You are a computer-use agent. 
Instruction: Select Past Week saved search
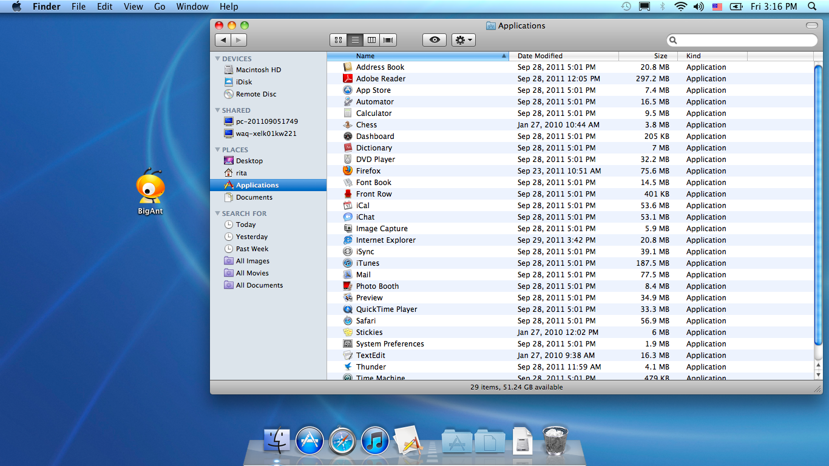point(252,249)
